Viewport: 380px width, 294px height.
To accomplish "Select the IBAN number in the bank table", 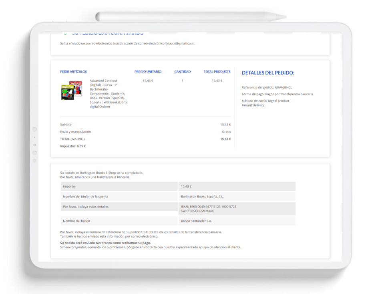I will coord(208,207).
